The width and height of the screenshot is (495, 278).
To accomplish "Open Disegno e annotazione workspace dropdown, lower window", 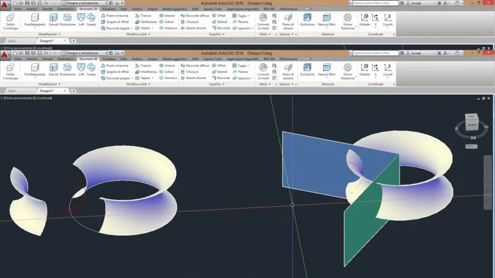I will click(x=84, y=53).
